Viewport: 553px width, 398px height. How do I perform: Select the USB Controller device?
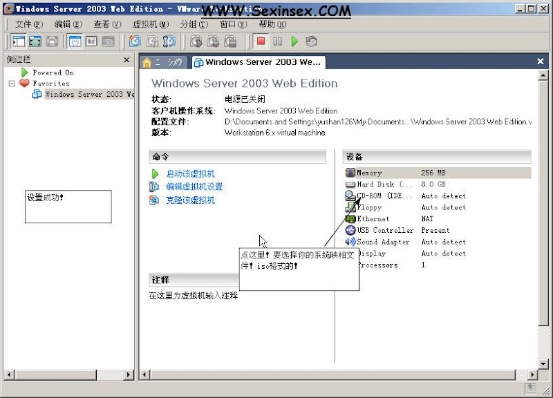(385, 230)
